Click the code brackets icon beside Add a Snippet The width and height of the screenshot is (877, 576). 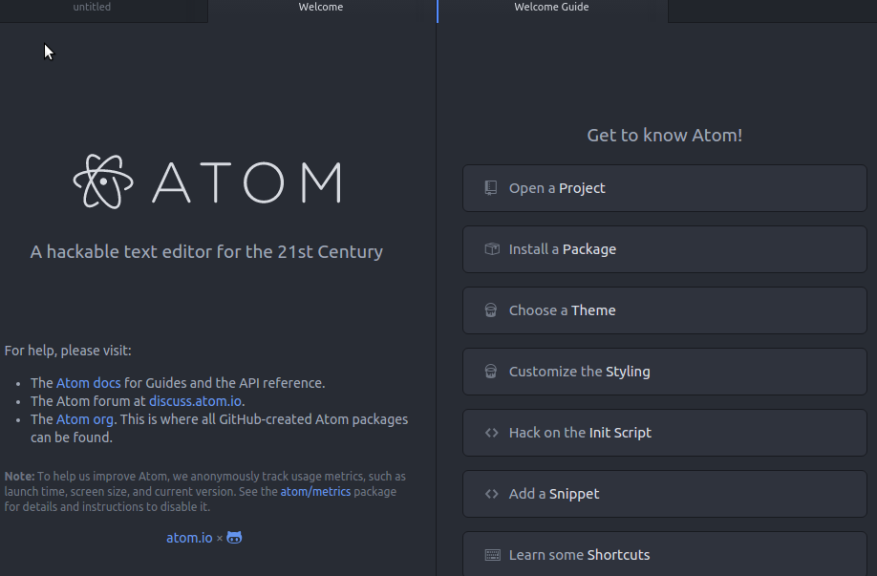[x=491, y=494]
